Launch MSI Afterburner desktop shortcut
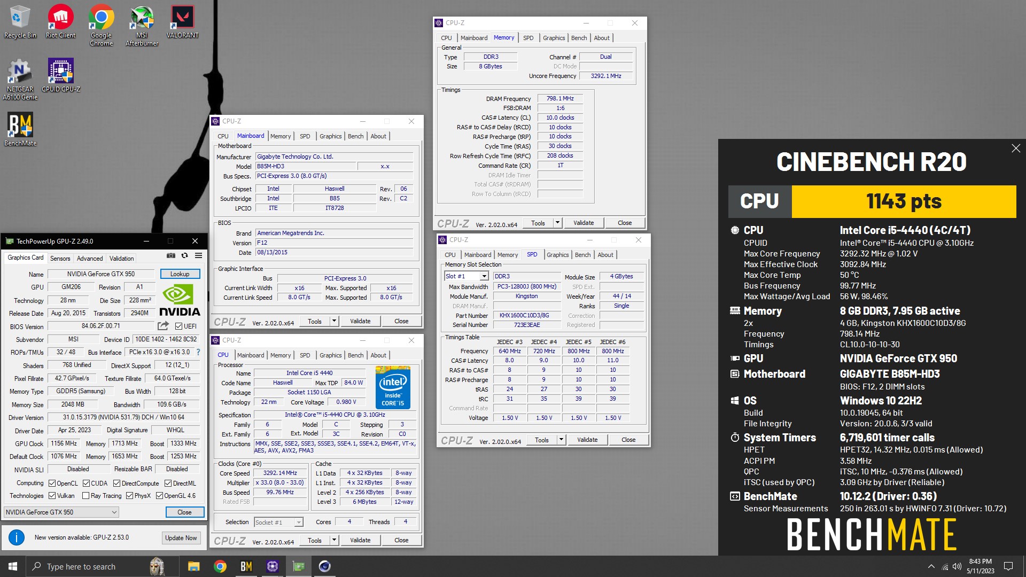Viewport: 1026px width, 577px height. [142, 26]
